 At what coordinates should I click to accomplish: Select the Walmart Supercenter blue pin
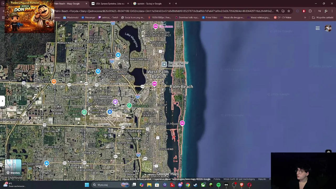(46, 164)
